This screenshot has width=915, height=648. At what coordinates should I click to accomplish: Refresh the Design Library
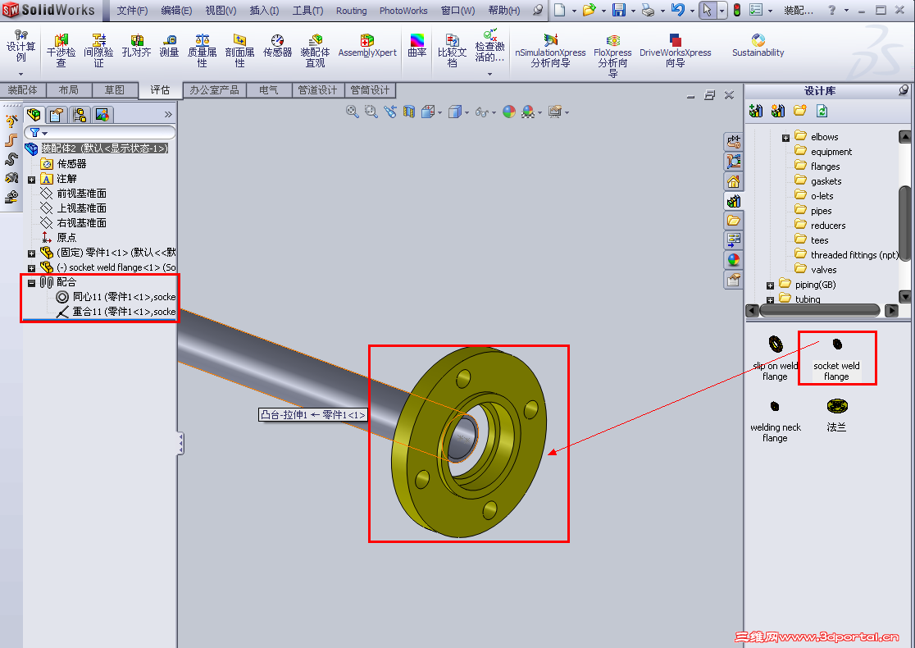822,111
